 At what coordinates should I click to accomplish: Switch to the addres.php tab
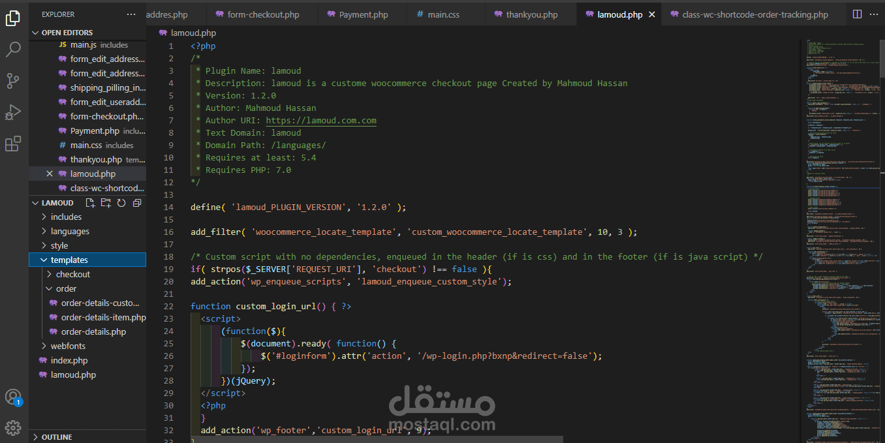175,14
